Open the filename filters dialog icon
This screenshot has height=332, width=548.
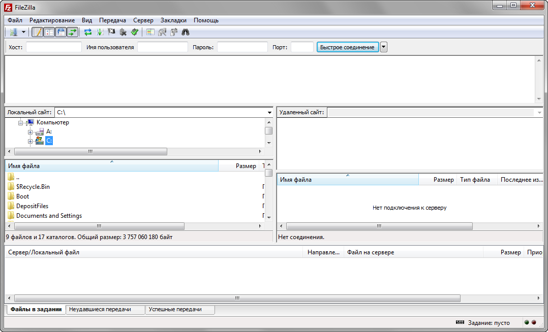click(150, 32)
